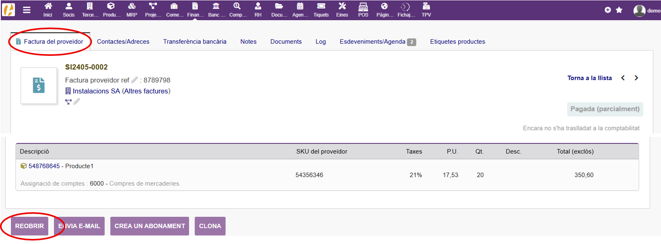Click the bookmark star icon
661x244 pixels.
[x=619, y=10]
